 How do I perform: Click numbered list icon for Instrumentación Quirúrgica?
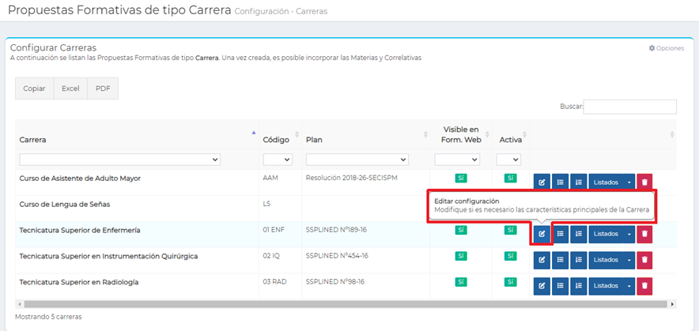coord(578,260)
